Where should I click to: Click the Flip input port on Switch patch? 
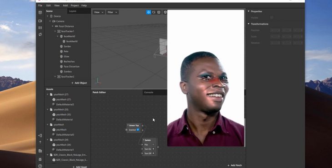click(x=142, y=145)
